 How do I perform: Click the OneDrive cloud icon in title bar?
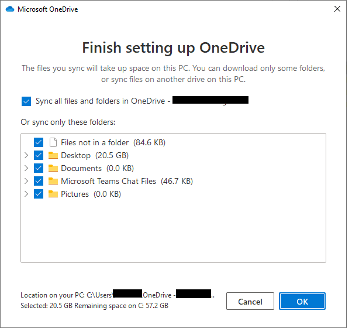[9, 9]
